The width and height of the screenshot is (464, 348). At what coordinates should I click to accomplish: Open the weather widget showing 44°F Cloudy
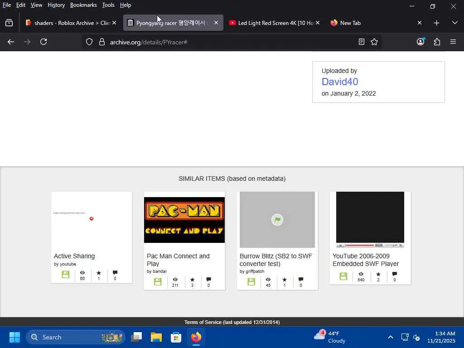330,337
